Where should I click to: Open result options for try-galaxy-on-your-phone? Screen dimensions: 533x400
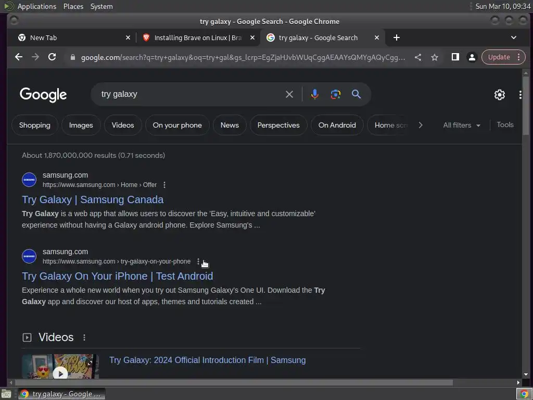coord(198,261)
